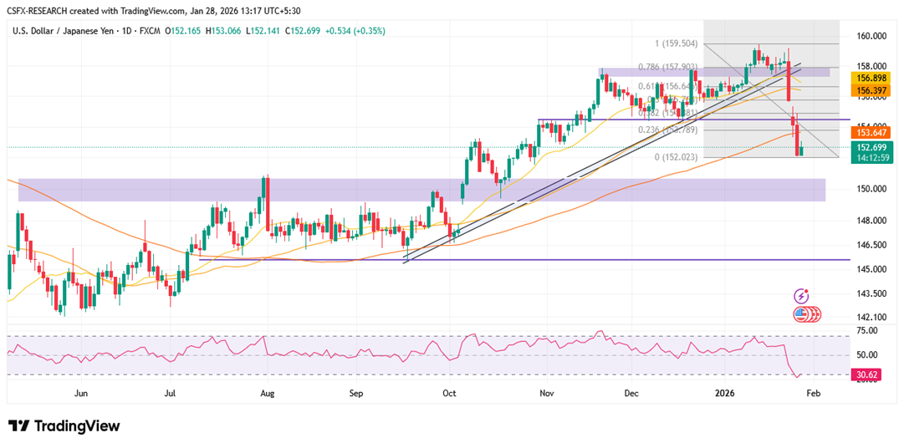Click the purple lightning news event icon
904x448 pixels.
tap(801, 297)
